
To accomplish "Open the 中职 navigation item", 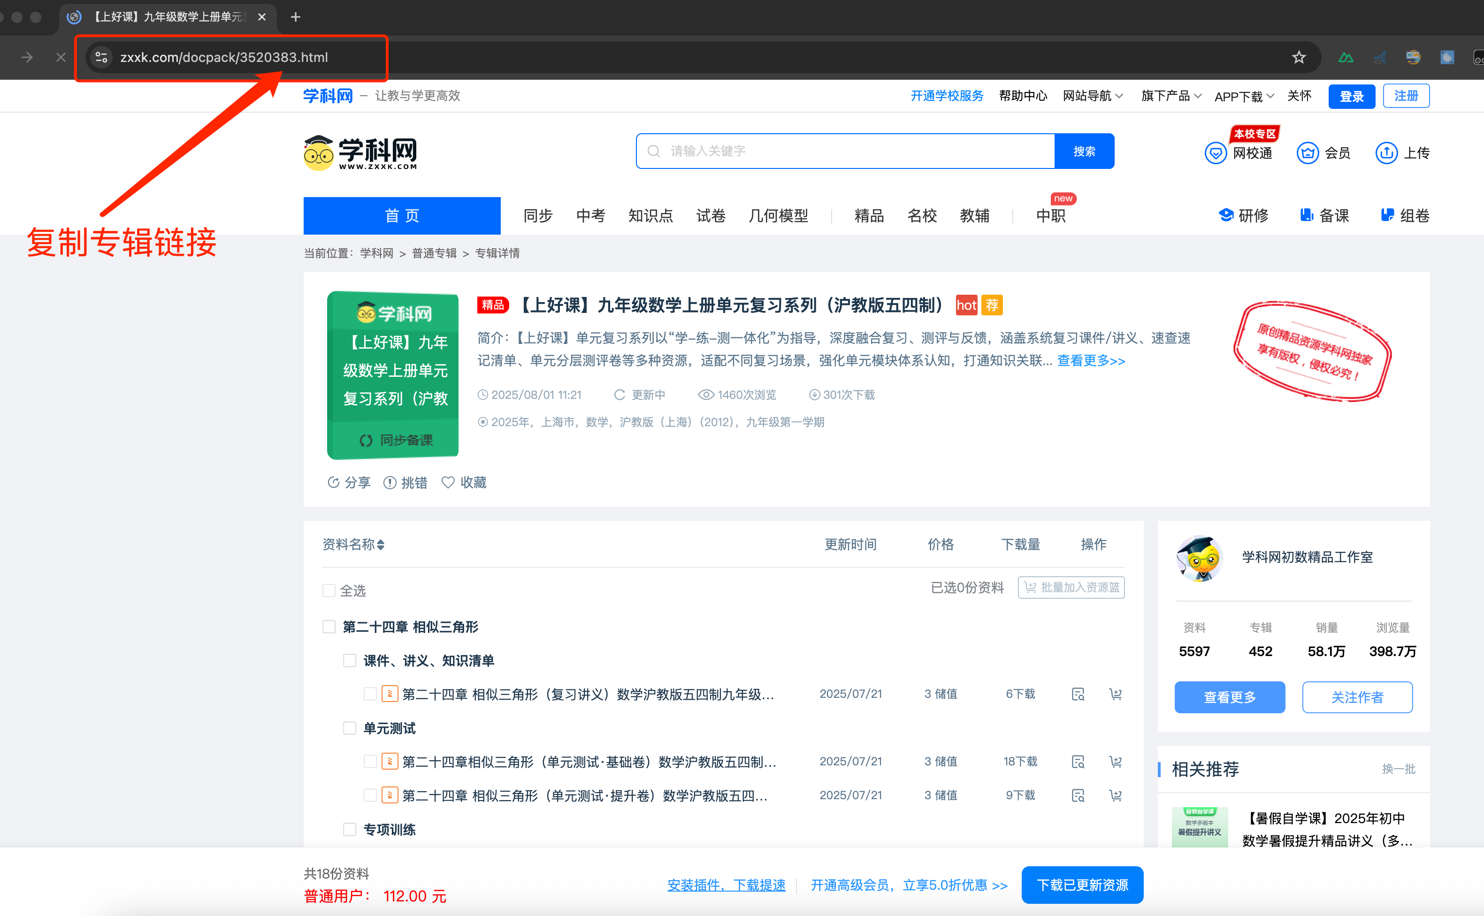I will click(x=1051, y=216).
